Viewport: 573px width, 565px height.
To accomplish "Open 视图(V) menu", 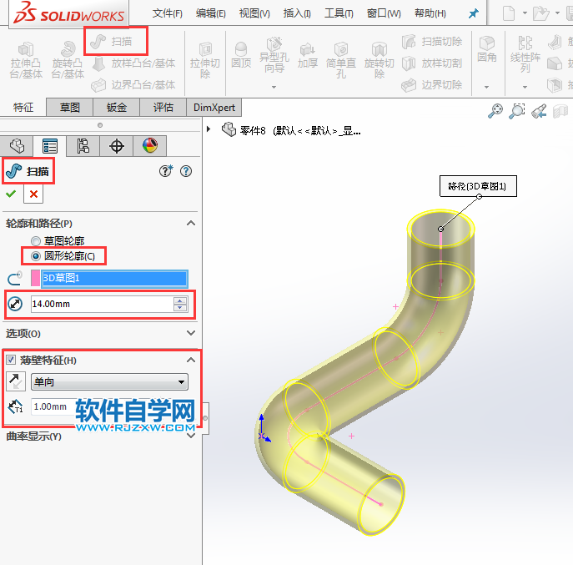I will pos(254,13).
